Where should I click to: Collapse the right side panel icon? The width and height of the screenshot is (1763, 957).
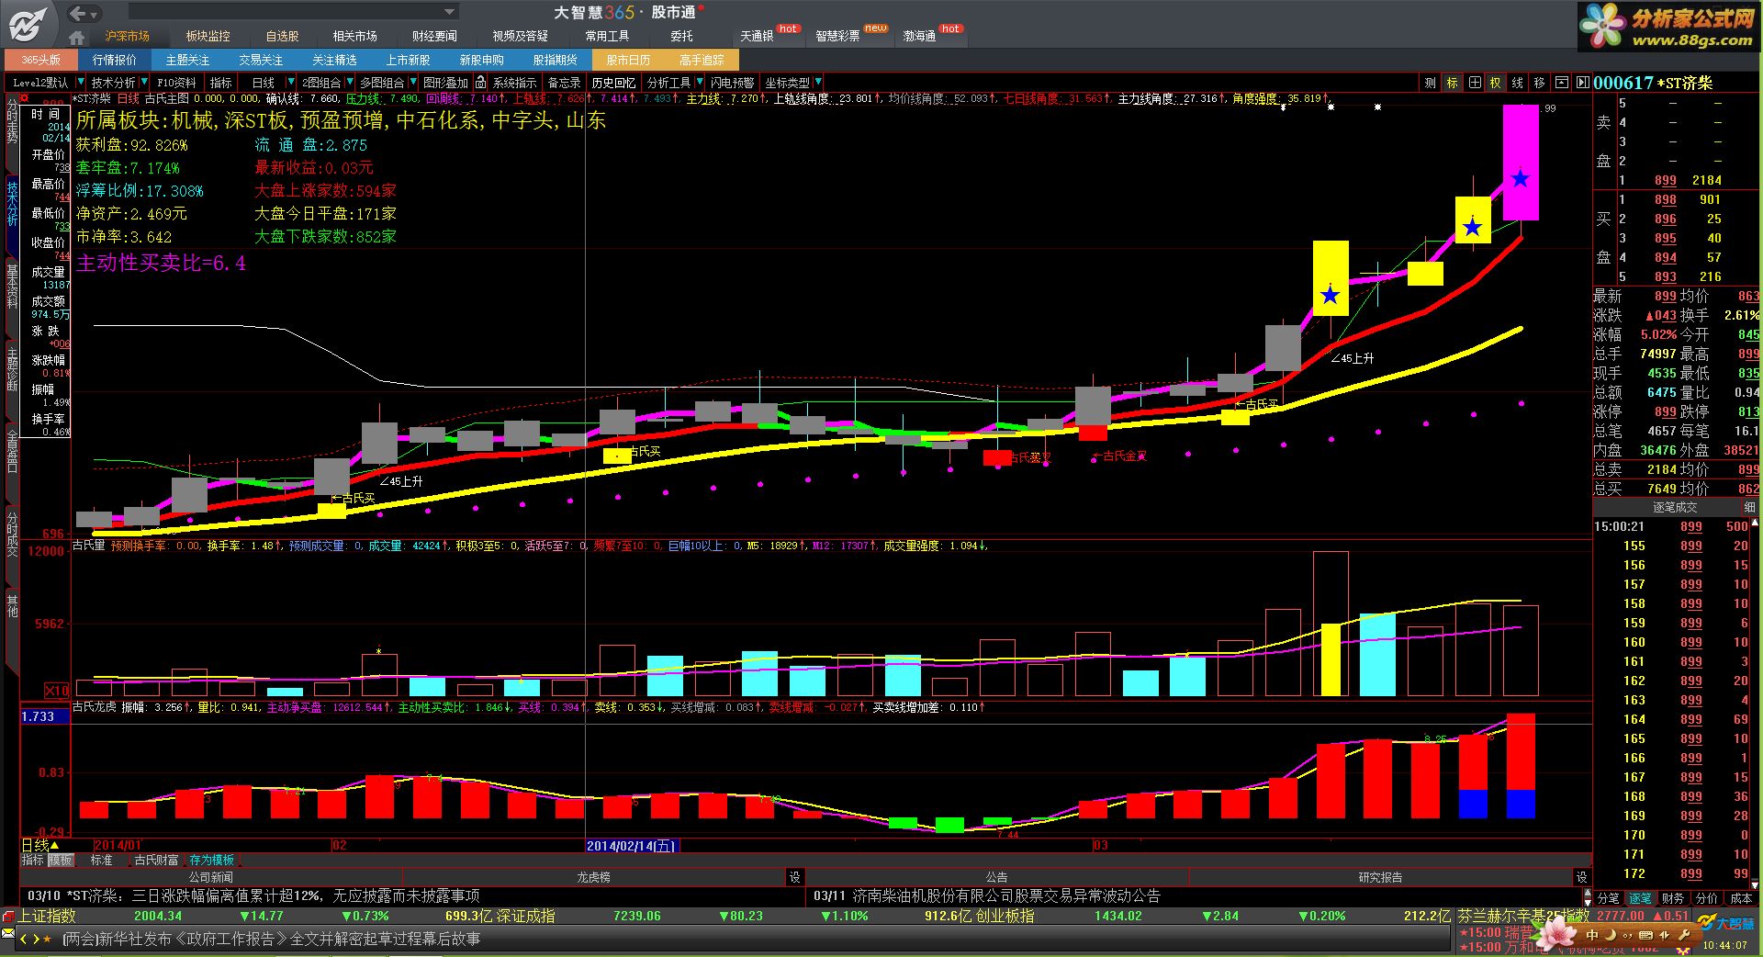click(1582, 83)
